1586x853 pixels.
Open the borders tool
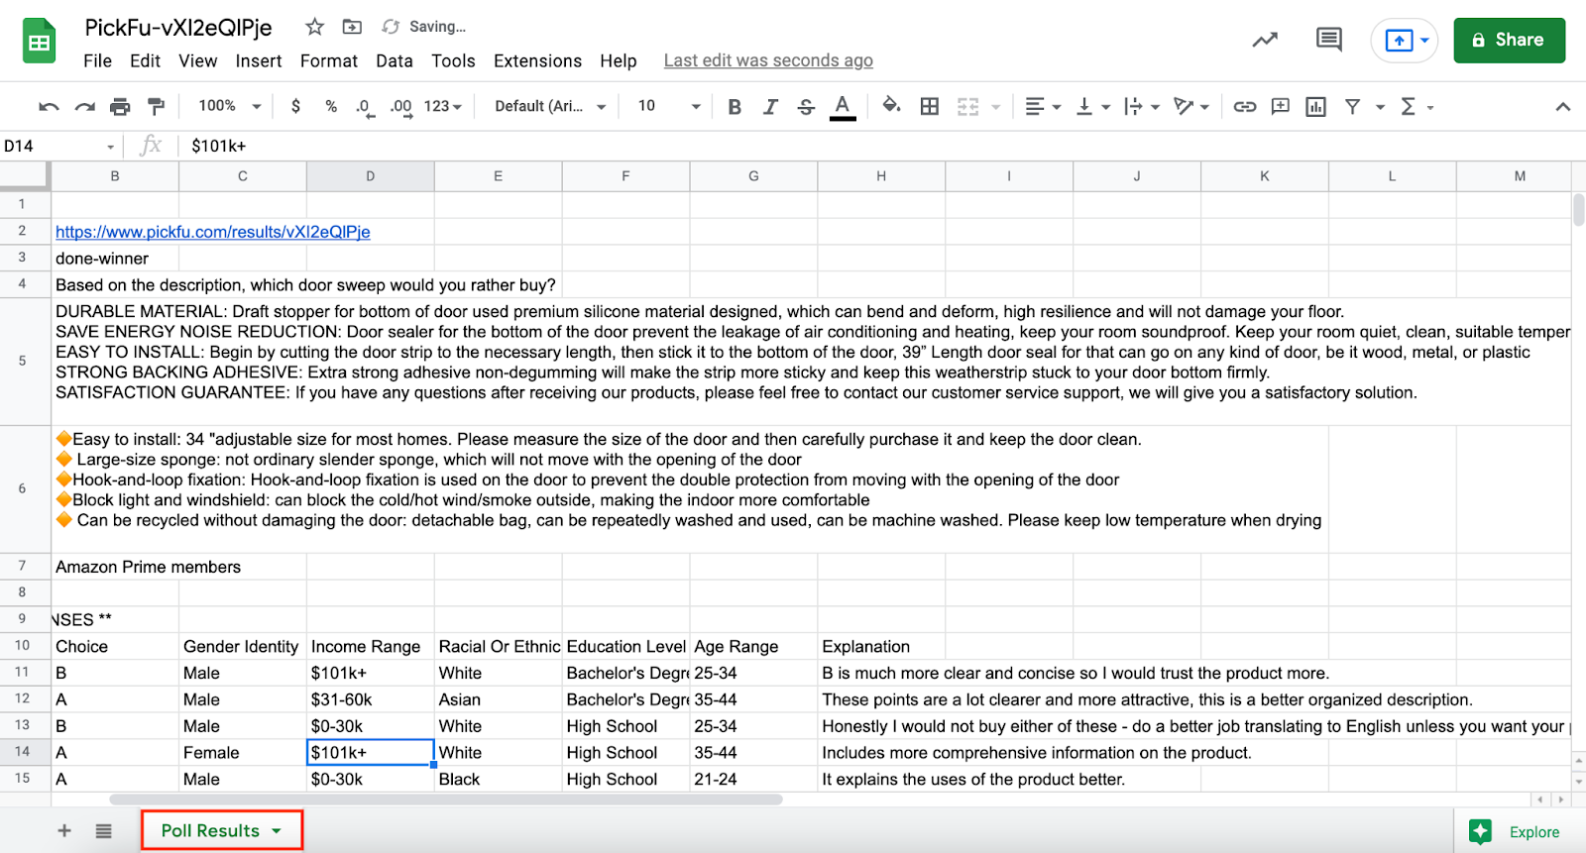click(929, 106)
